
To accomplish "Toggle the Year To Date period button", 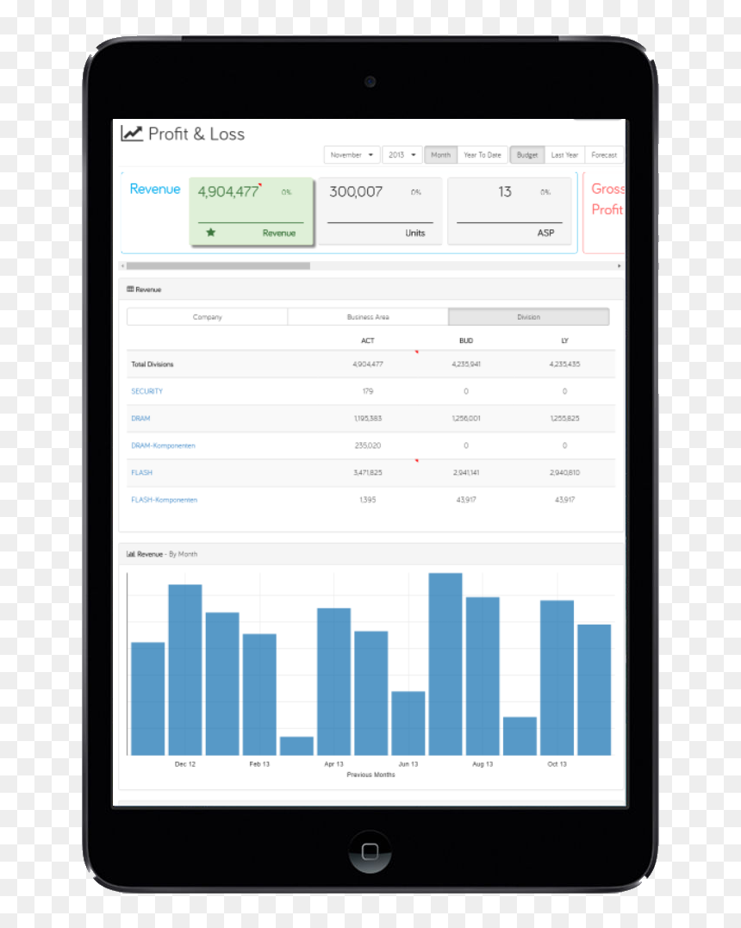I will tap(483, 154).
